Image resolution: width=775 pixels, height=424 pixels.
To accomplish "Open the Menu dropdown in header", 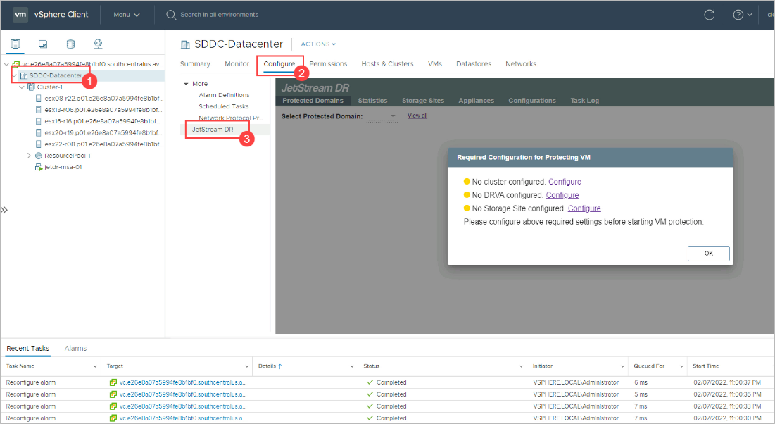I will tap(127, 15).
